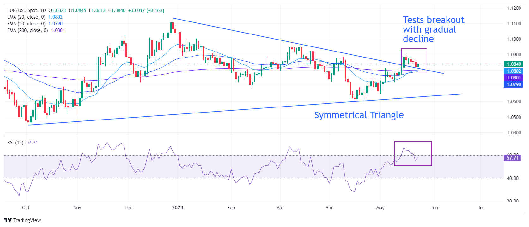
Task: Open the RSI (14) indicator legend
Action: pos(15,143)
